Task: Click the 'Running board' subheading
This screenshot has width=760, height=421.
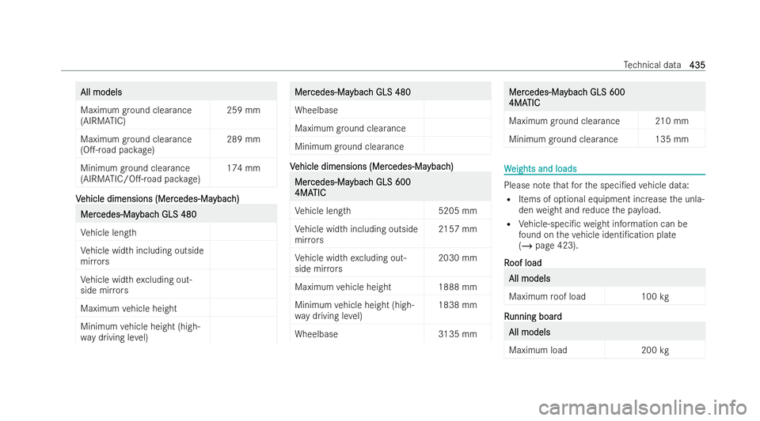Action: 533,317
